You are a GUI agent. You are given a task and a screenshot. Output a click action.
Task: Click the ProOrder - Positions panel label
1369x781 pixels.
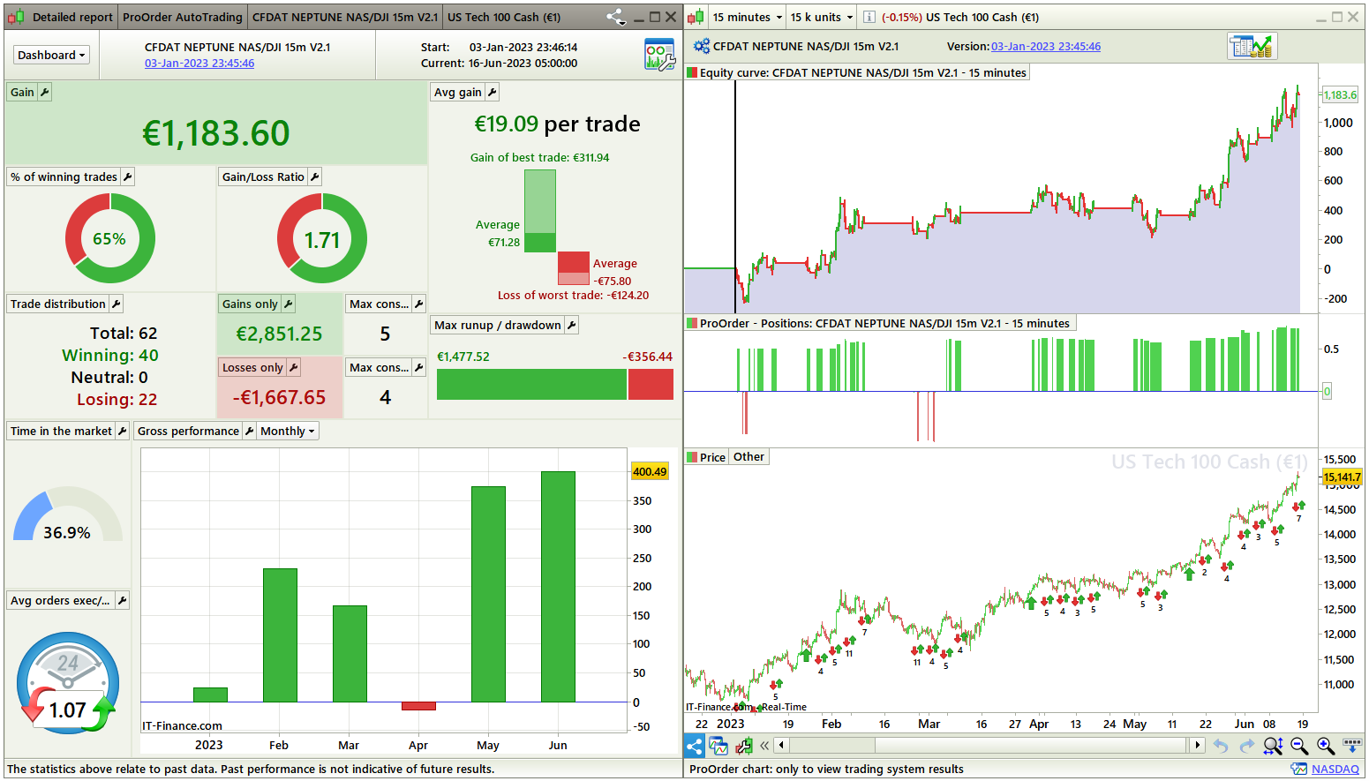pyautogui.click(x=878, y=323)
